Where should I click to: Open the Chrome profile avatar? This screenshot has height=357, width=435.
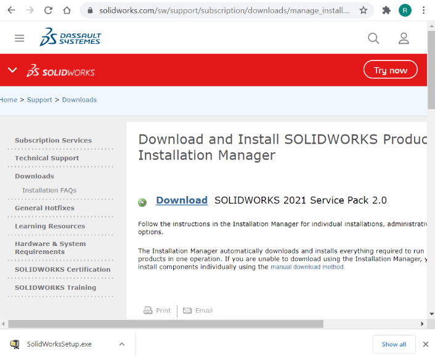tap(405, 10)
